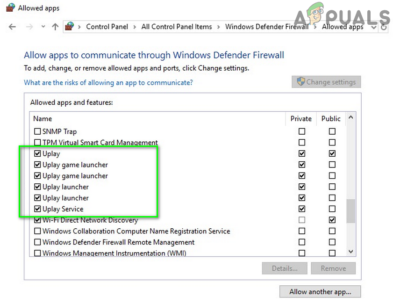Select Allowed apps breadcrumb
The height and width of the screenshot is (304, 393).
point(343,27)
